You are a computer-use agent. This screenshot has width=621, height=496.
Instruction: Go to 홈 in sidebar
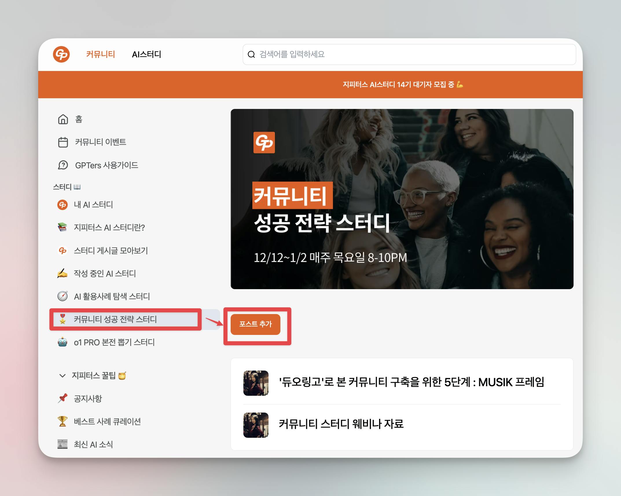[79, 119]
